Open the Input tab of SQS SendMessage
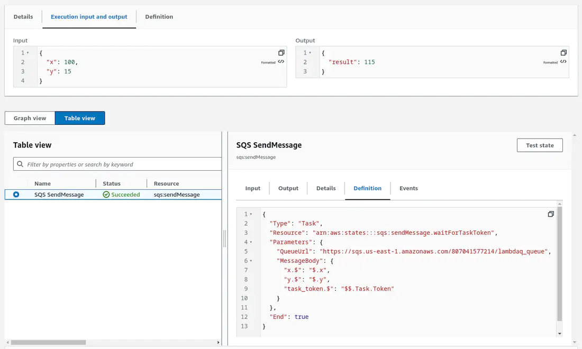The width and height of the screenshot is (582, 349). 253,188
